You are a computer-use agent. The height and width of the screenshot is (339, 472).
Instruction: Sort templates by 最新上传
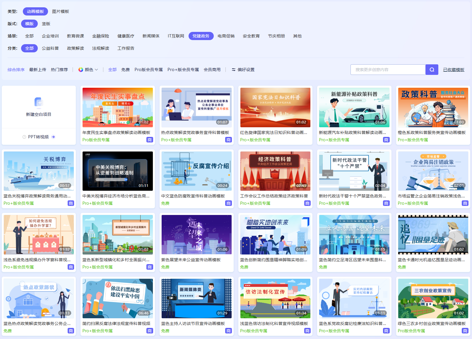[37, 70]
